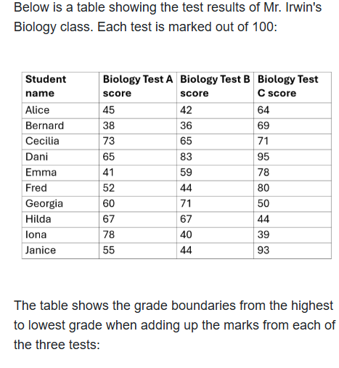
Task: Click Hilda's Test A score 67
Action: click(138, 220)
